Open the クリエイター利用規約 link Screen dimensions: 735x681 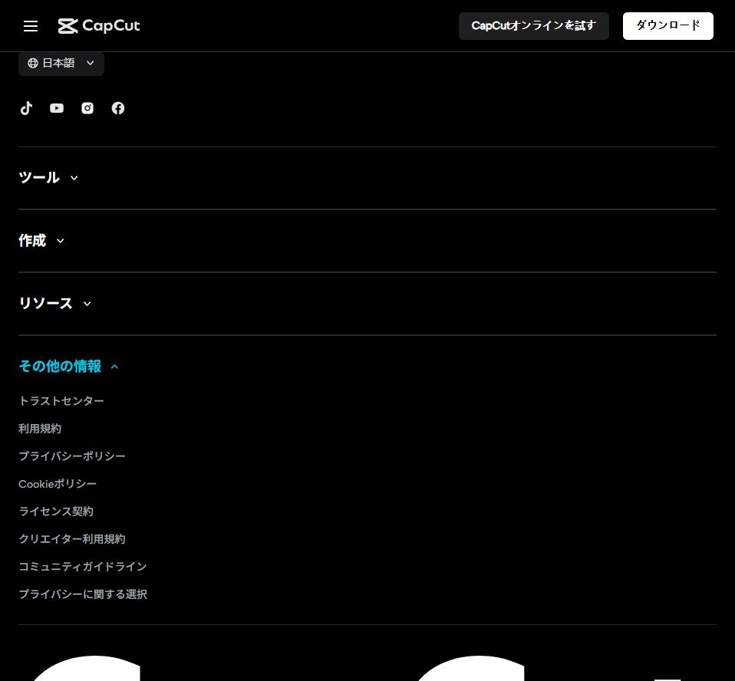point(71,539)
